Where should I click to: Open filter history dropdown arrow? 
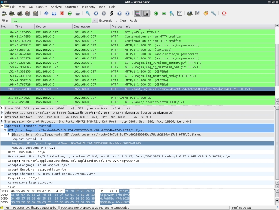pos(95,20)
